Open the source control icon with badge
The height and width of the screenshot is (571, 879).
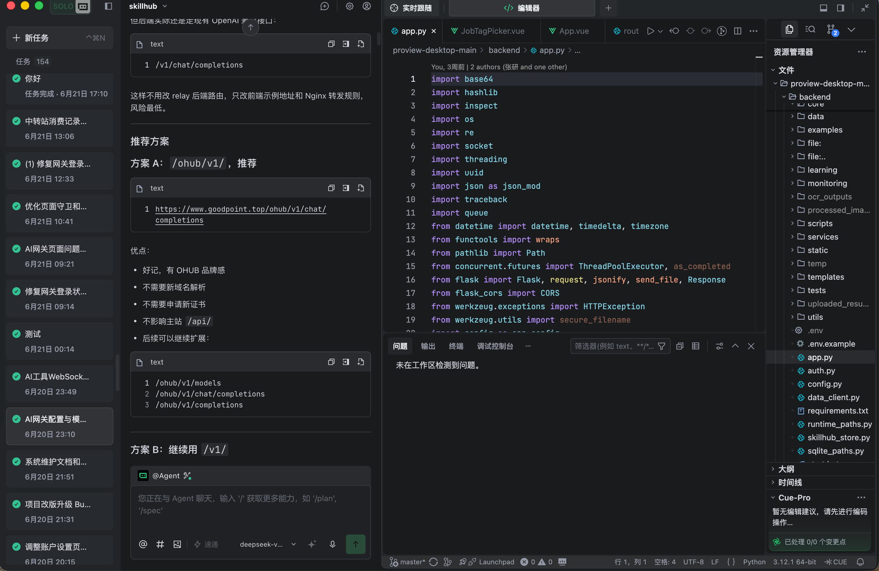[x=831, y=30]
